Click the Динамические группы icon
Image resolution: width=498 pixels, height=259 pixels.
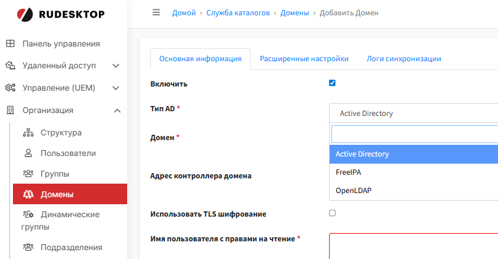pos(28,215)
